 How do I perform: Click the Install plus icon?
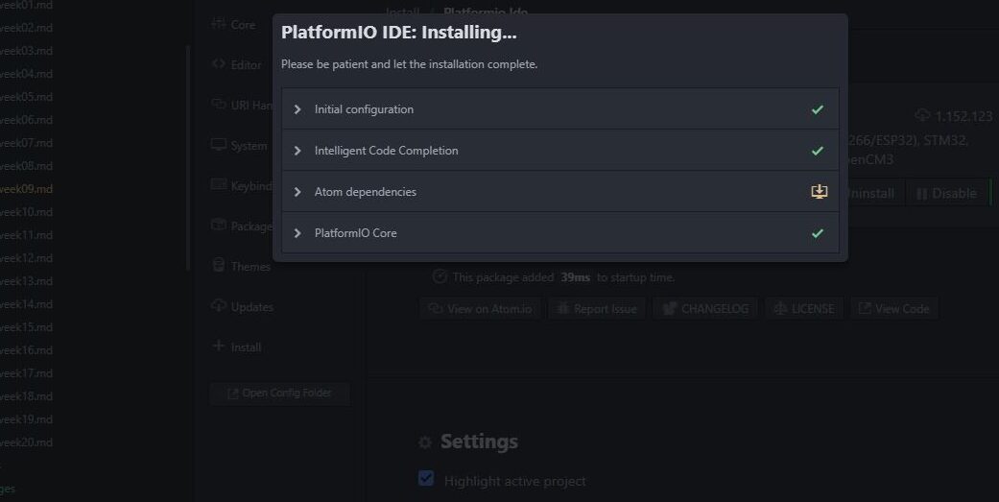(219, 346)
